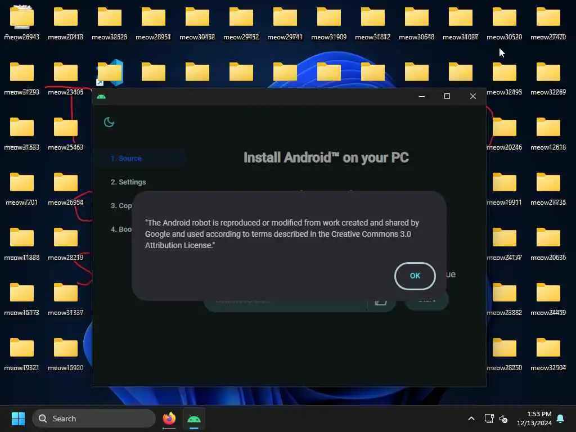Screen dimensions: 576x432
Task: Select the 1. Source step
Action: (126, 158)
